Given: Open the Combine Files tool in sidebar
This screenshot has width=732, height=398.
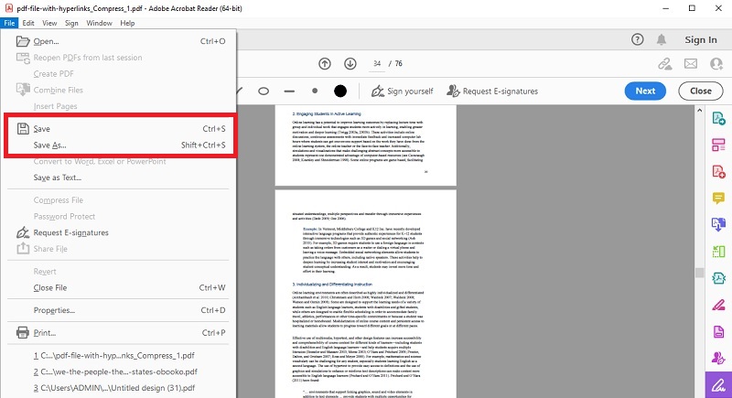Looking at the screenshot, I should tap(718, 225).
